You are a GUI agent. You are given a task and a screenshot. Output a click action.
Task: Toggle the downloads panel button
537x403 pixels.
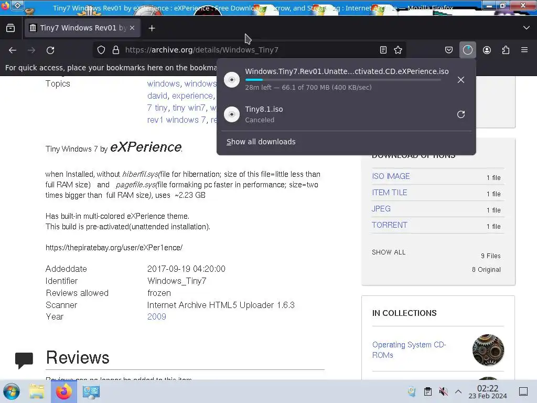pos(467,50)
